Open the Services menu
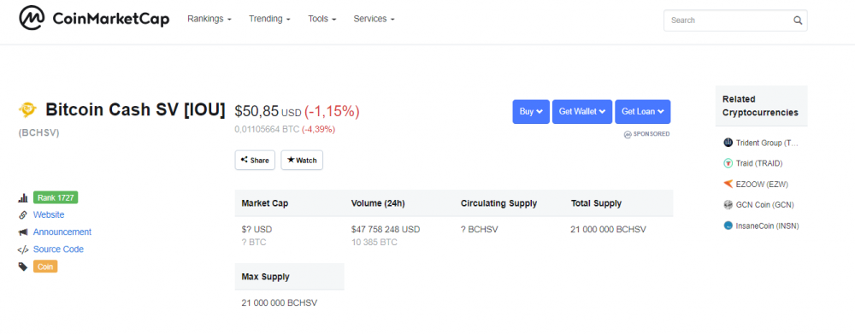Screen dimensions: 855x334 [374, 19]
